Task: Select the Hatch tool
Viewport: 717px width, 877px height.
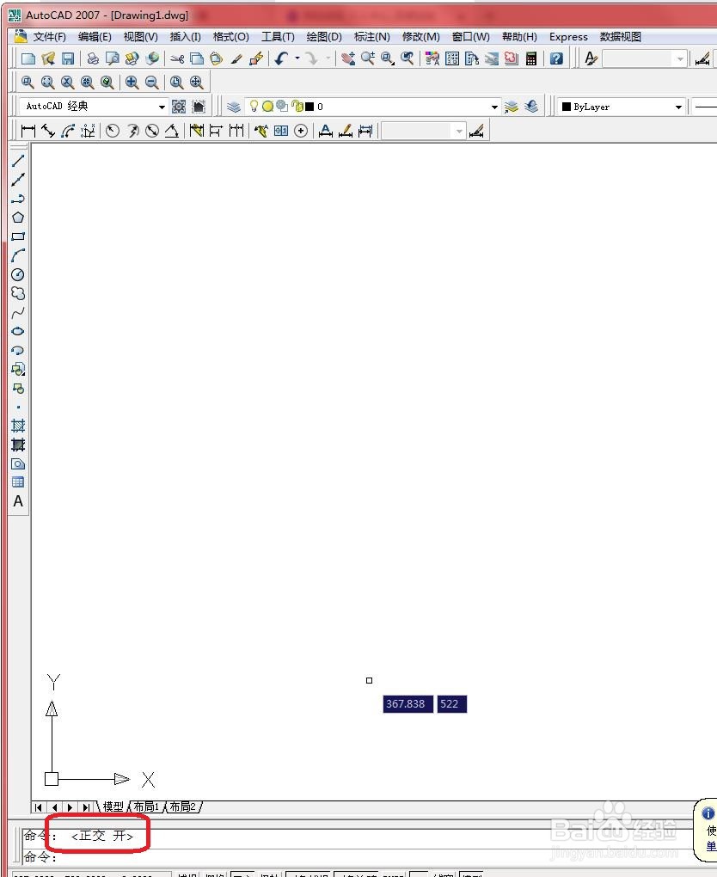Action: (x=18, y=426)
